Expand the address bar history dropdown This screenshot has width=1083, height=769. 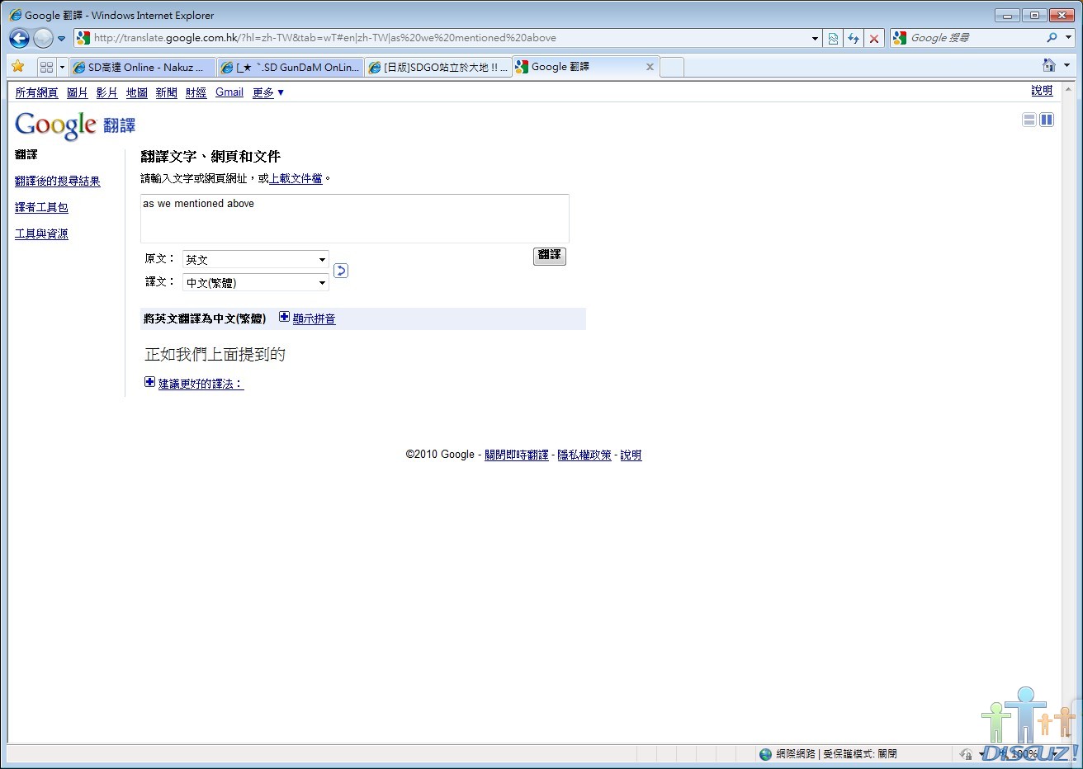[x=815, y=38]
